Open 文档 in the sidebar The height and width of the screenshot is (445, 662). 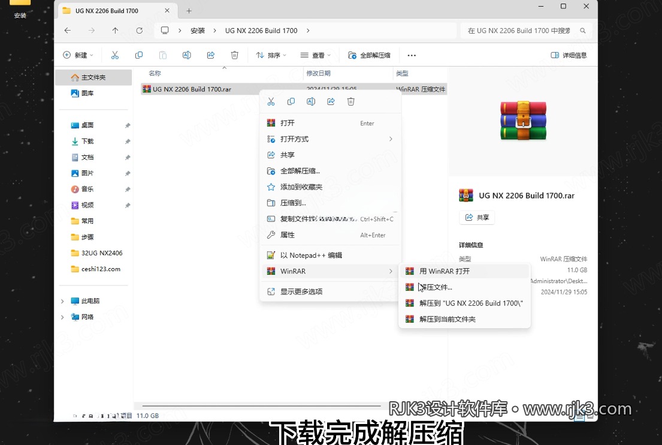93,157
